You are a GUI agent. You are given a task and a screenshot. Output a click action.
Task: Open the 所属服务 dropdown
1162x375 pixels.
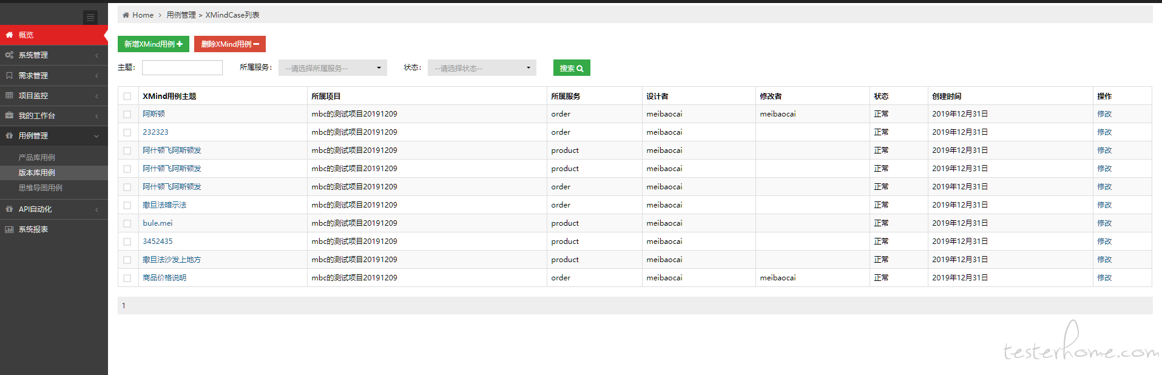point(333,68)
